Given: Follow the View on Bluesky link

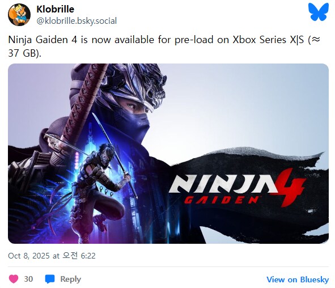Looking at the screenshot, I should pos(298,279).
